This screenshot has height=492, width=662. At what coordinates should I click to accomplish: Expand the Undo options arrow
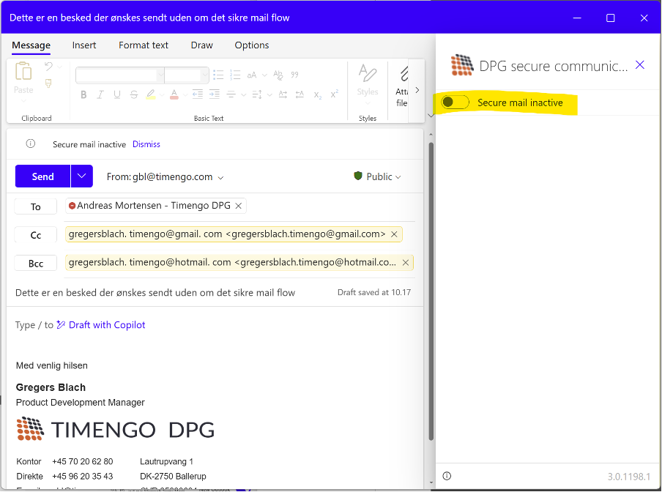[x=59, y=67]
